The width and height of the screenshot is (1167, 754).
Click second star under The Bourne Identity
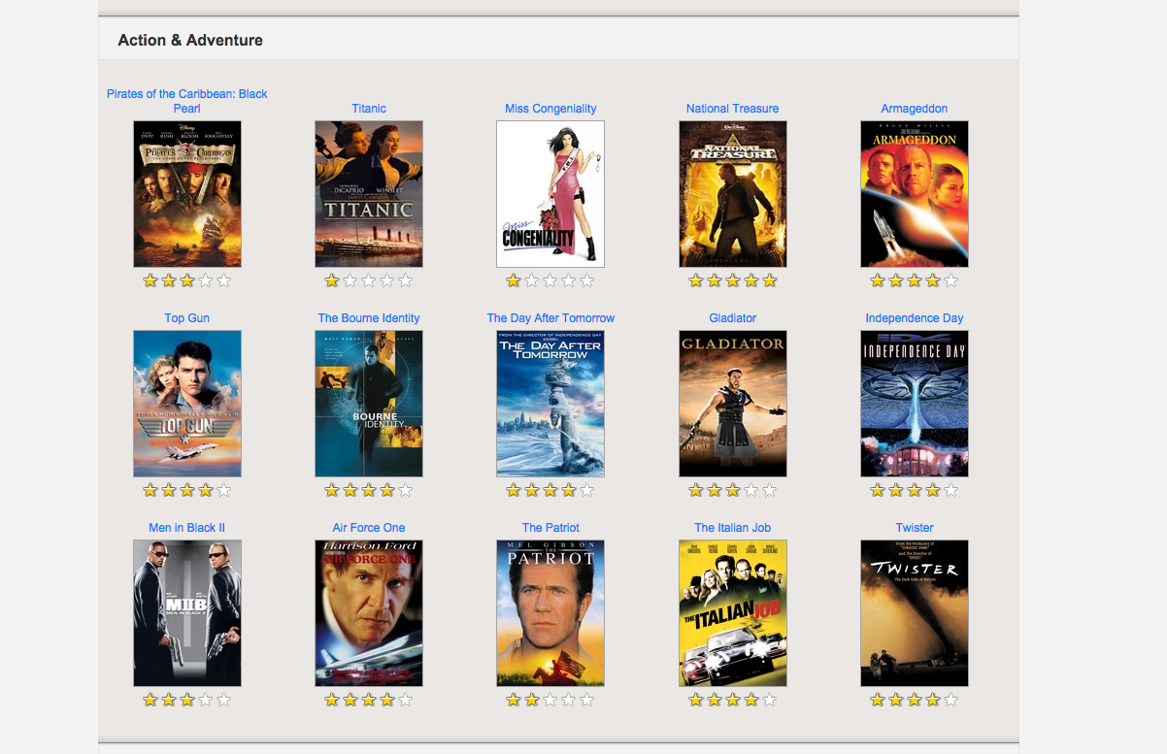pos(350,490)
